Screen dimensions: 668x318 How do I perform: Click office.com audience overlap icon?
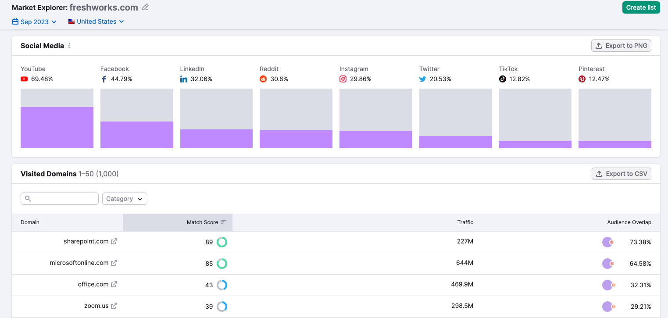pyautogui.click(x=609, y=285)
